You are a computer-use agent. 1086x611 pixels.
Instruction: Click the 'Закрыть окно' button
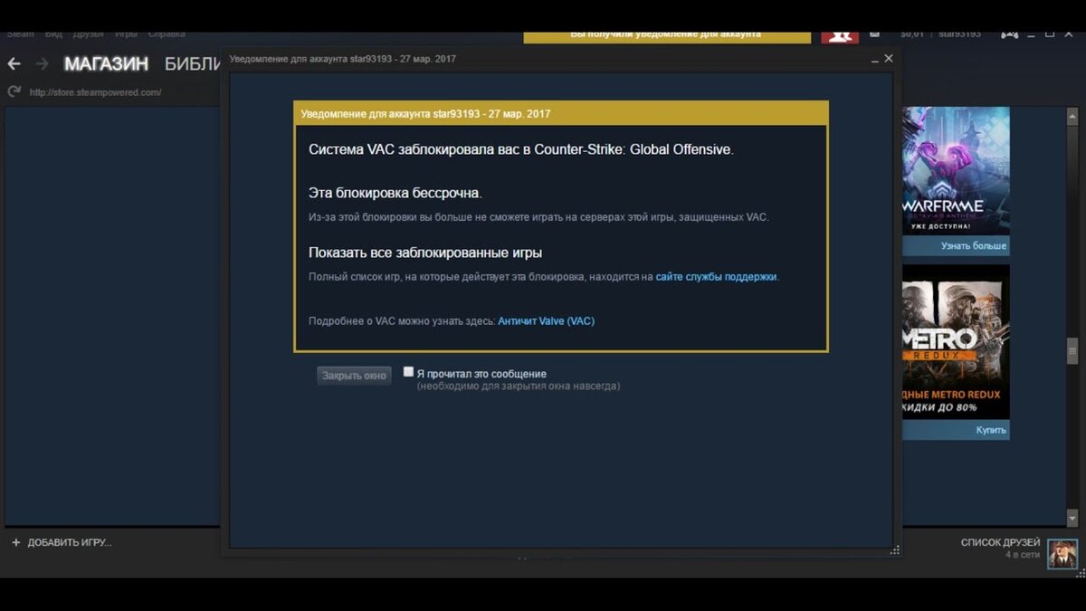pos(354,376)
